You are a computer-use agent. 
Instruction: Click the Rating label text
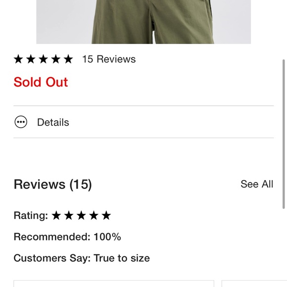pos(31,215)
